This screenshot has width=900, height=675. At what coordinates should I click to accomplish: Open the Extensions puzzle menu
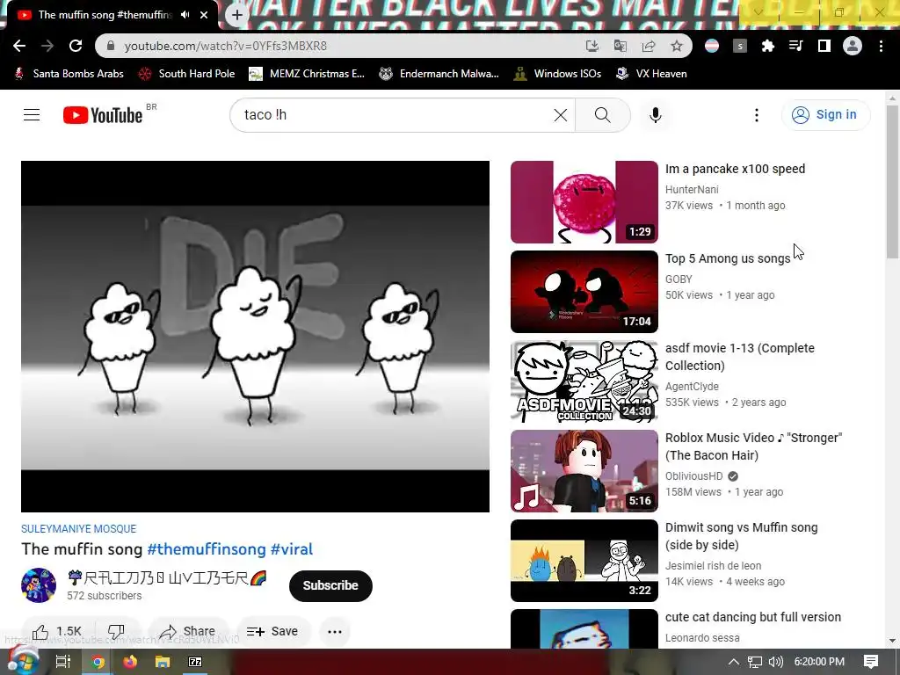point(768,46)
